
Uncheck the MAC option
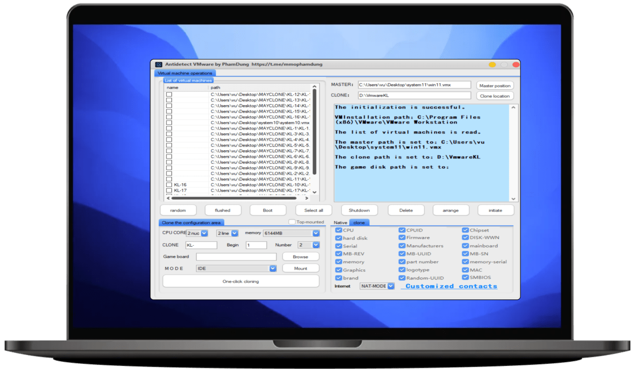pyautogui.click(x=466, y=270)
